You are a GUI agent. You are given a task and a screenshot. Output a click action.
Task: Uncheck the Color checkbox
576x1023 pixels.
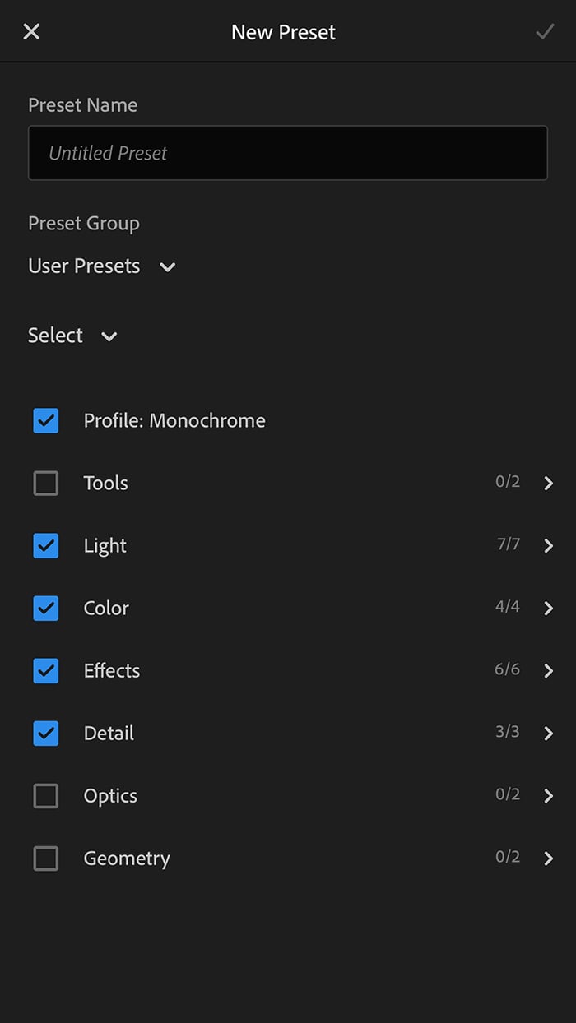pos(46,608)
